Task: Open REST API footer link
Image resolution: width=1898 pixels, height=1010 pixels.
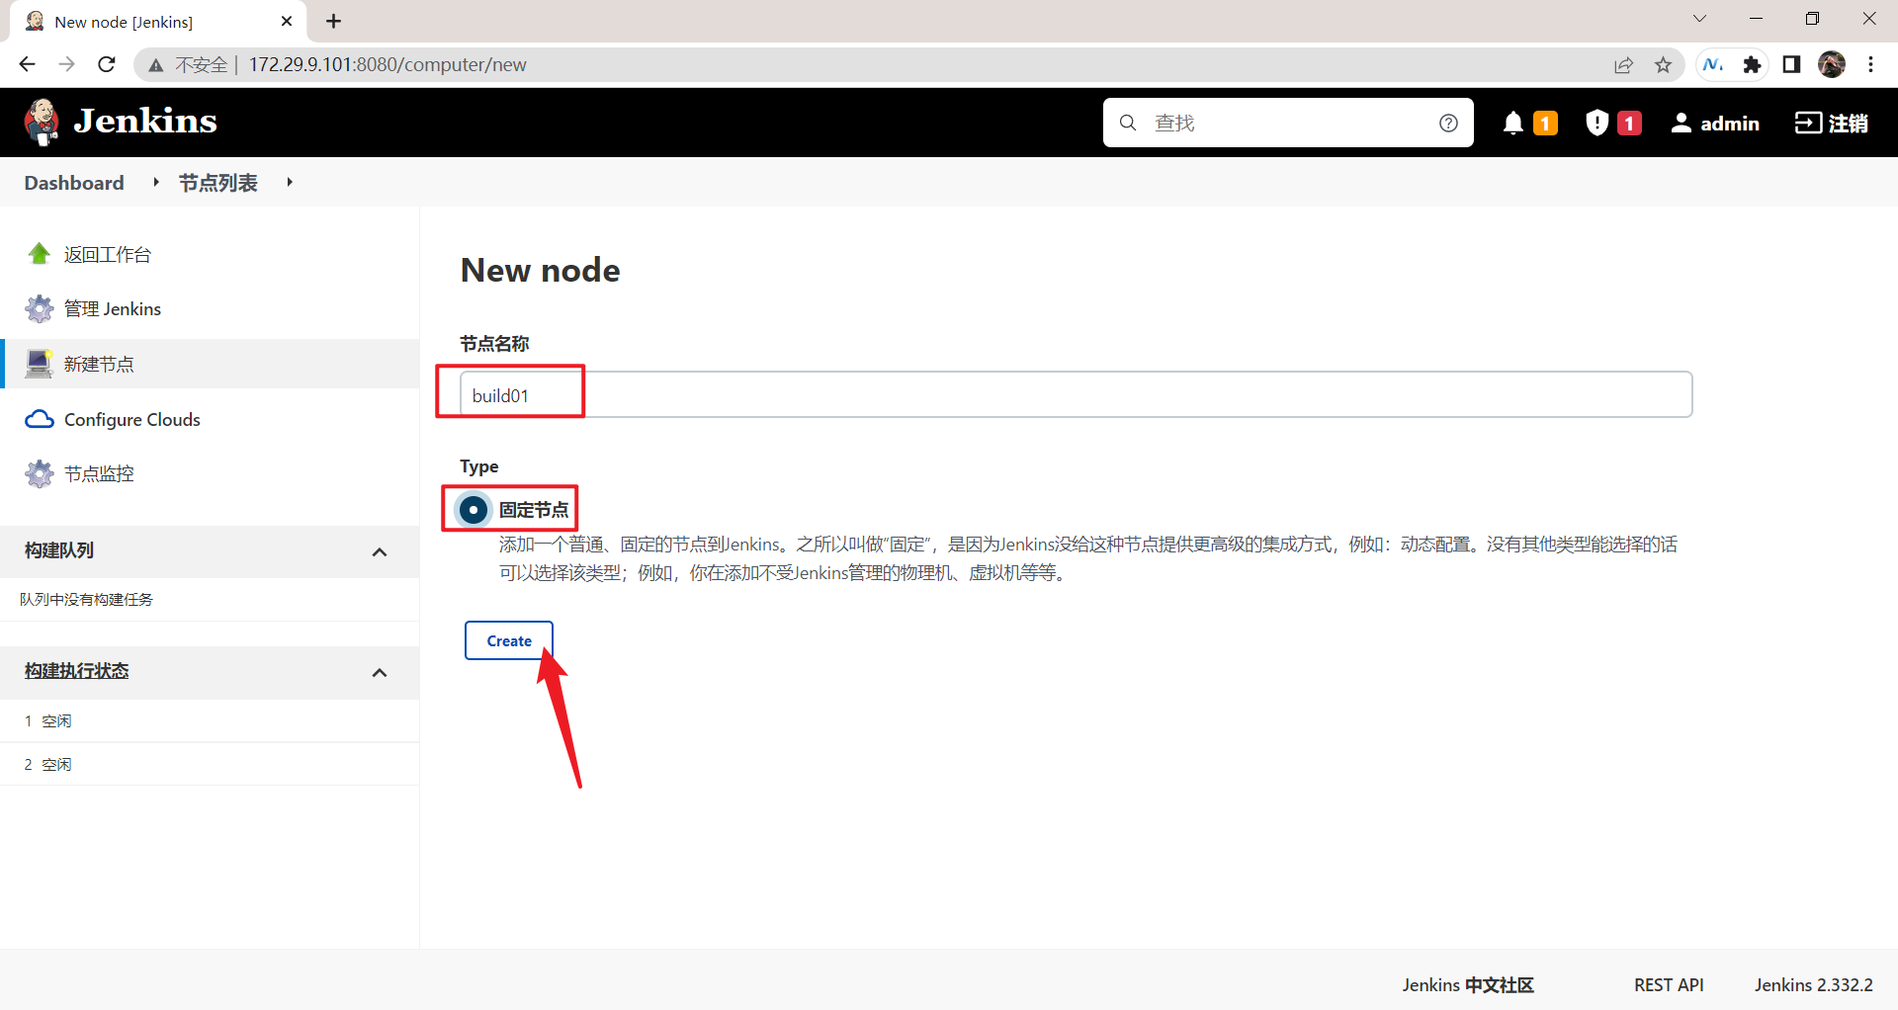Action: pyautogui.click(x=1669, y=985)
